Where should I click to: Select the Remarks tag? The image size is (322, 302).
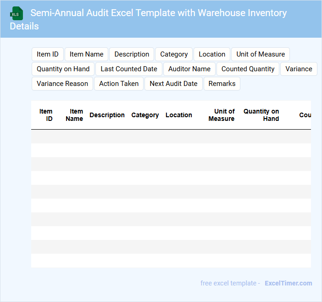pyautogui.click(x=222, y=84)
